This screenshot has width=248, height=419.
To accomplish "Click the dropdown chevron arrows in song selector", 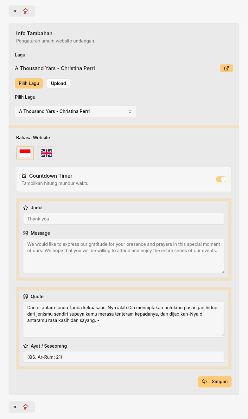I will point(130,111).
